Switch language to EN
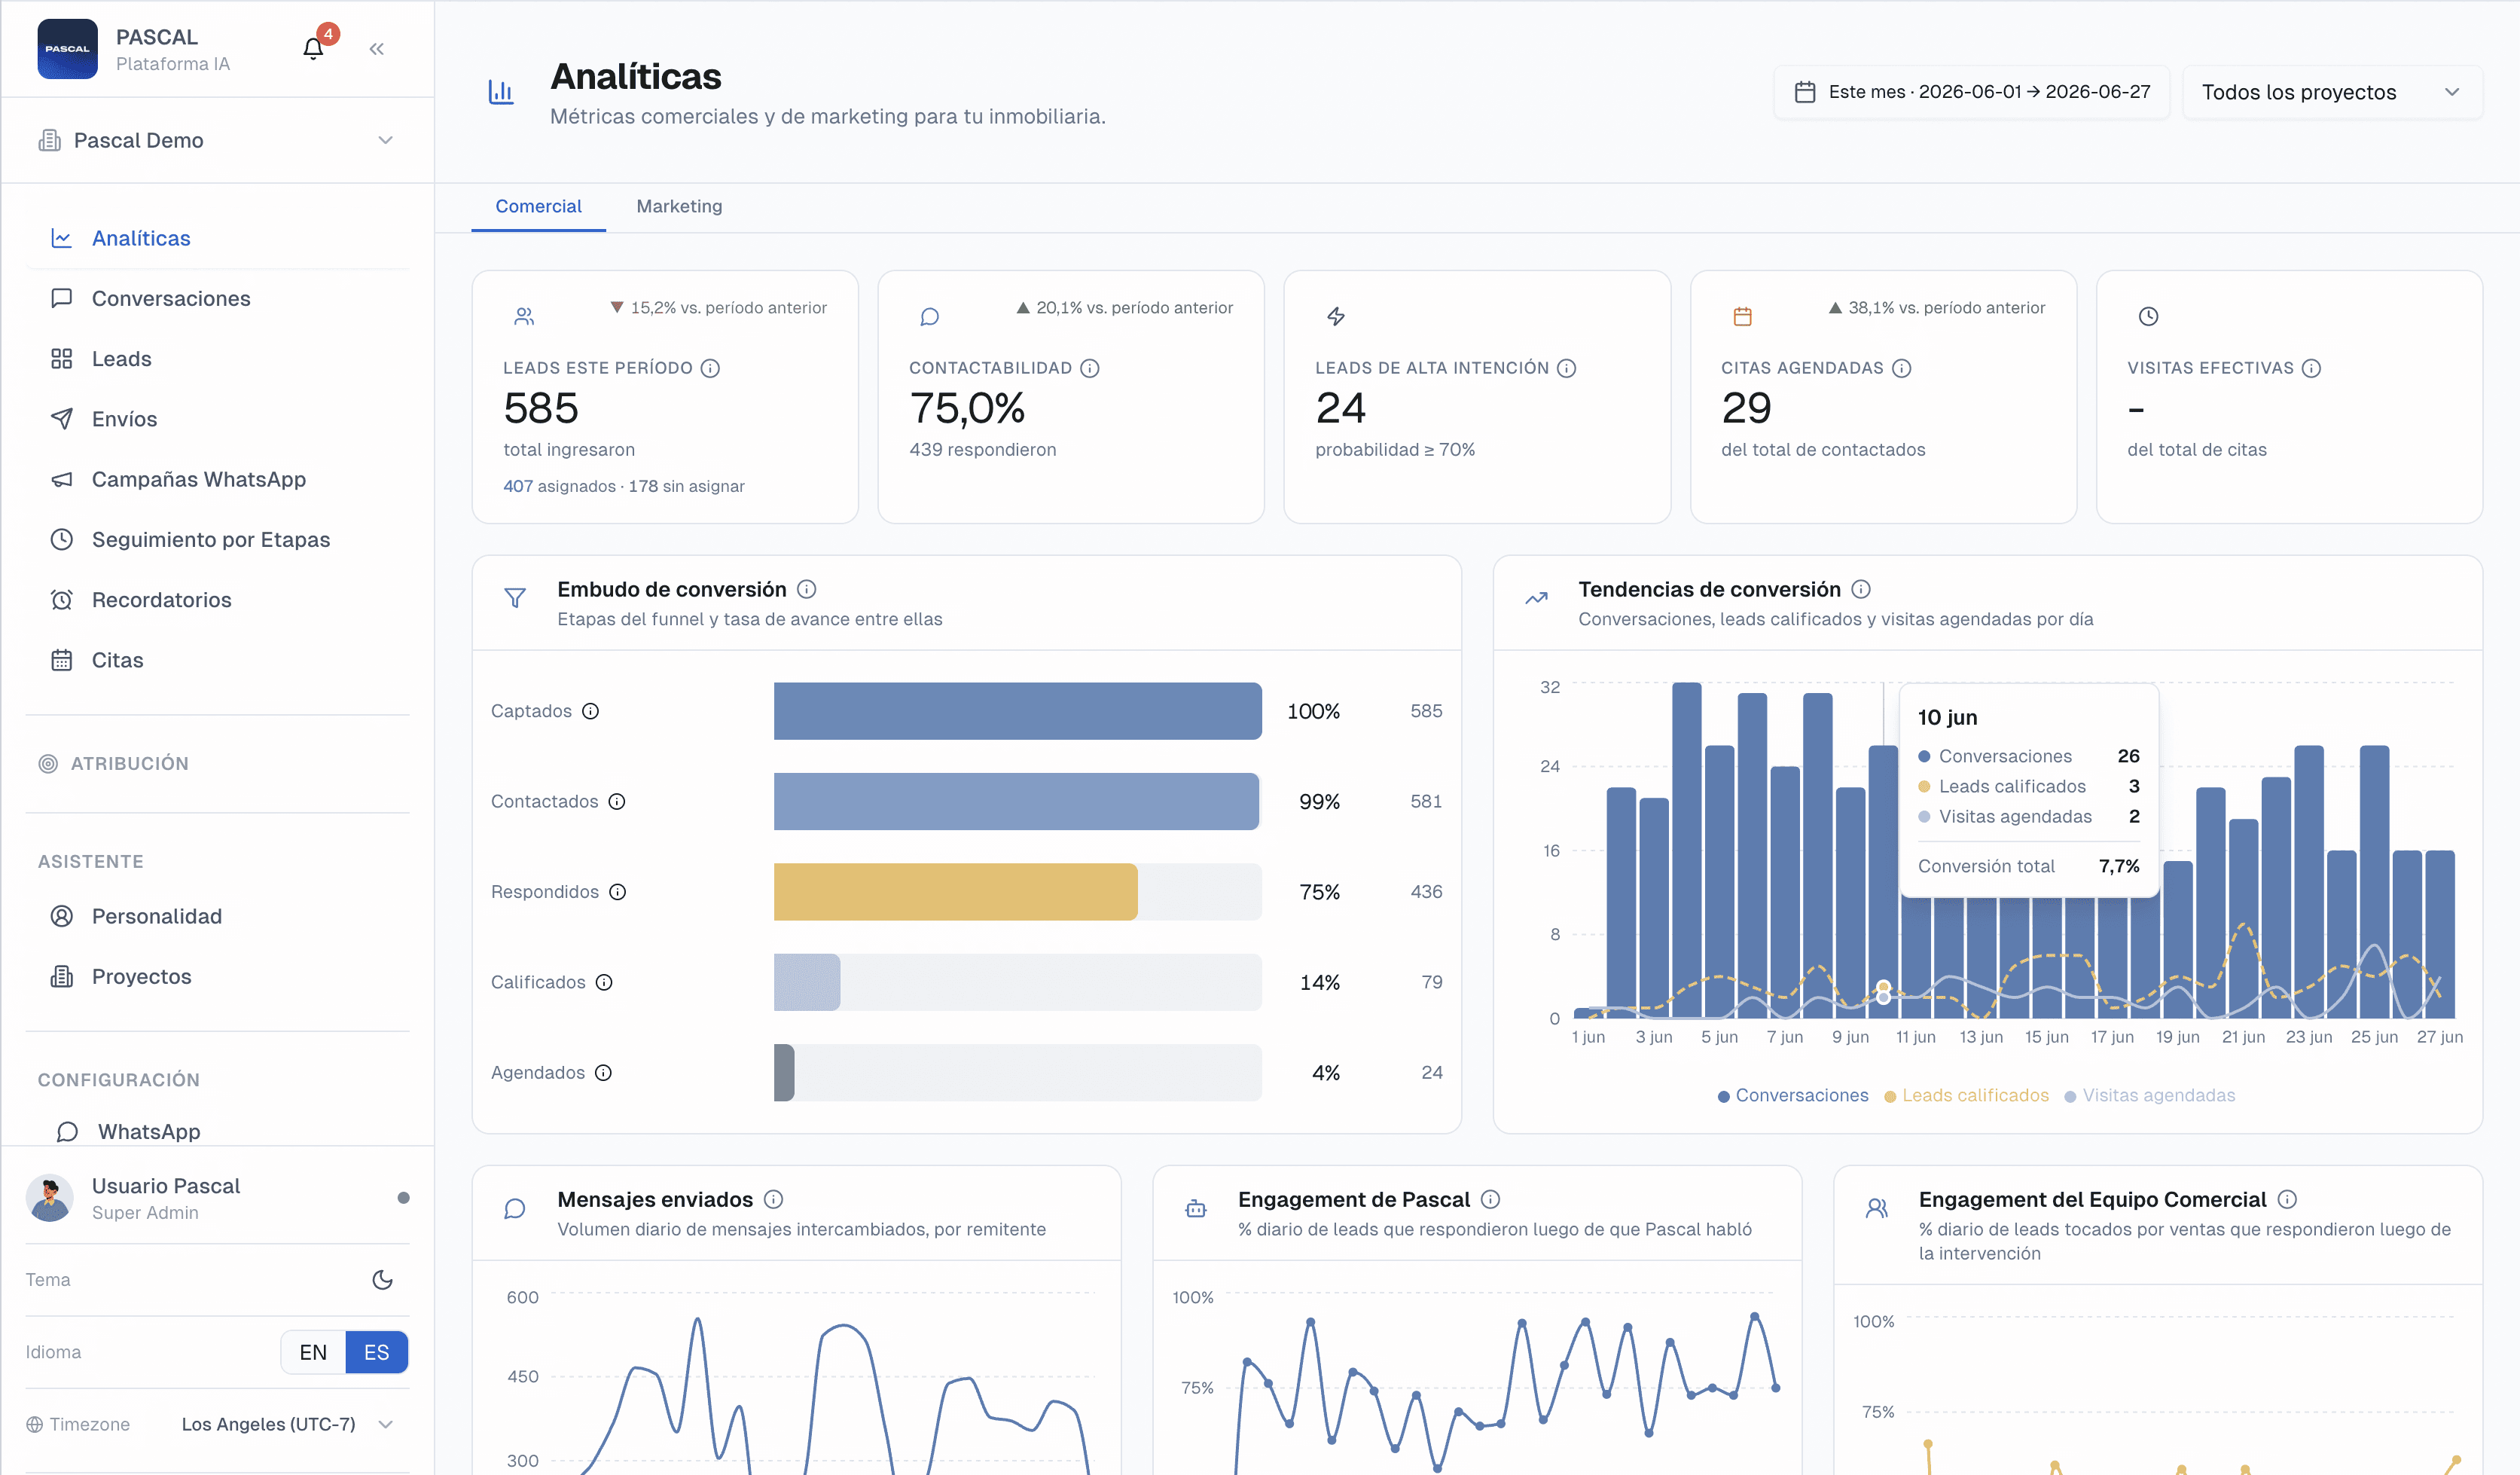Screen dimensions: 2520x1475 pyautogui.click(x=313, y=1352)
